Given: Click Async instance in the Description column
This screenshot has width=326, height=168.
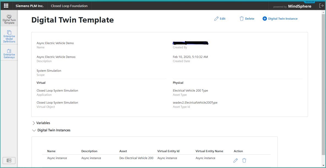Looking at the screenshot, I should [x=91, y=158].
